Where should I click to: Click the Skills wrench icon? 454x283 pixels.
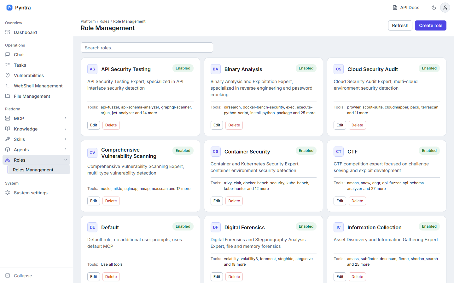point(8,139)
